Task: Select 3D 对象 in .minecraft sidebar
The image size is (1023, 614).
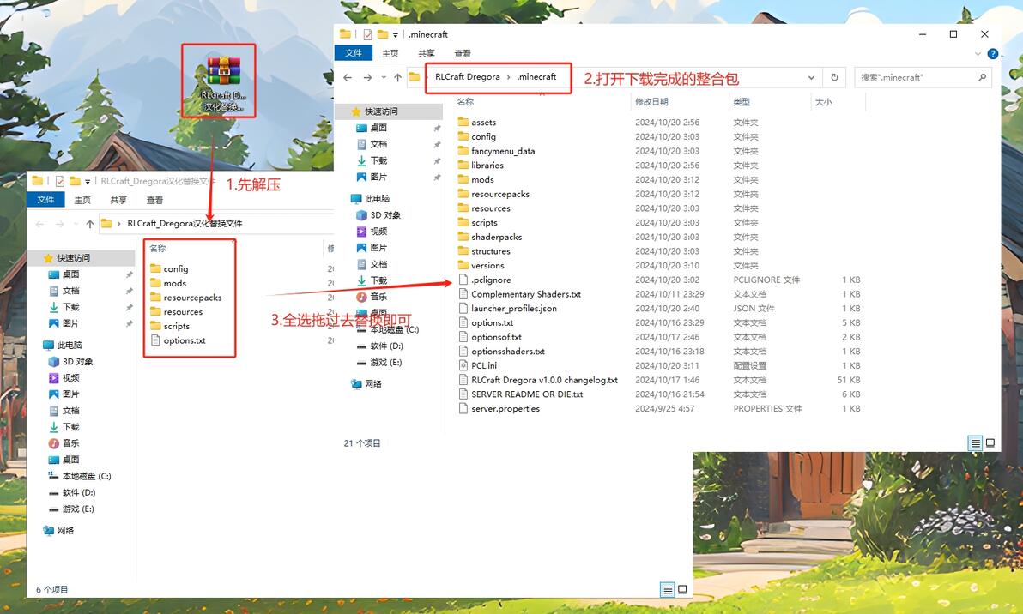Action: tap(379, 215)
